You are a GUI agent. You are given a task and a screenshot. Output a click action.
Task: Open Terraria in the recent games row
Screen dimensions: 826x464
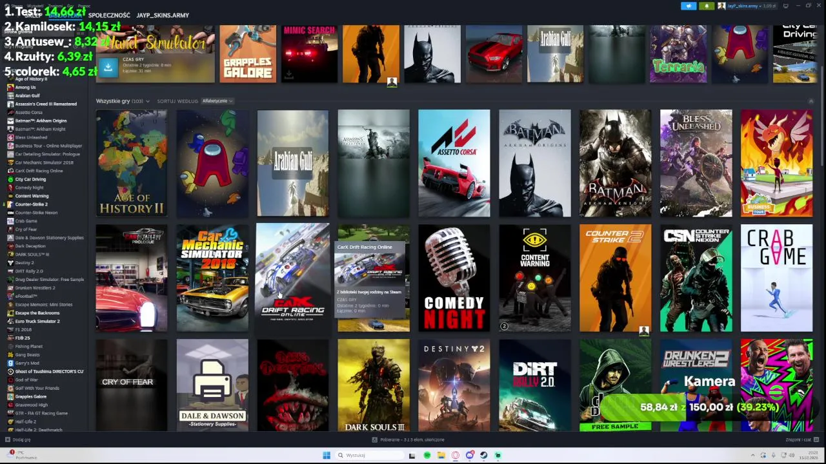pyautogui.click(x=678, y=54)
